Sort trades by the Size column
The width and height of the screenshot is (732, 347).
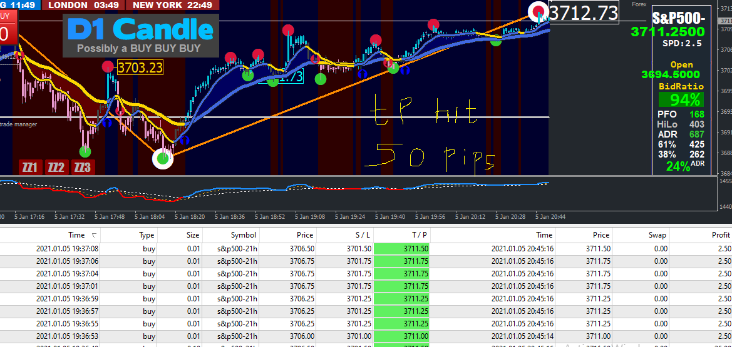(x=193, y=235)
